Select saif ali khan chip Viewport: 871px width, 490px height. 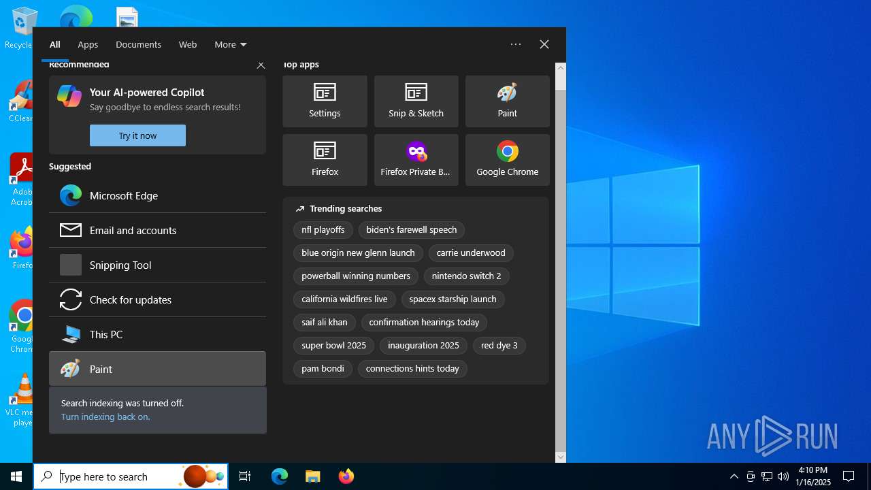point(325,323)
